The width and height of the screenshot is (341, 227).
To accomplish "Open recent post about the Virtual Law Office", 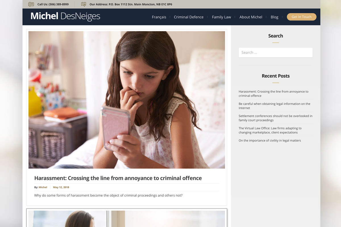I will point(270,130).
